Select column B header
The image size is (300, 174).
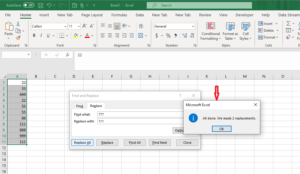(x=36, y=76)
